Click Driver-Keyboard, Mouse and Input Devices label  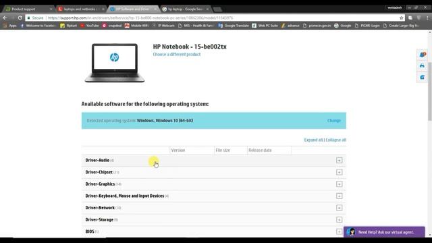coord(125,196)
